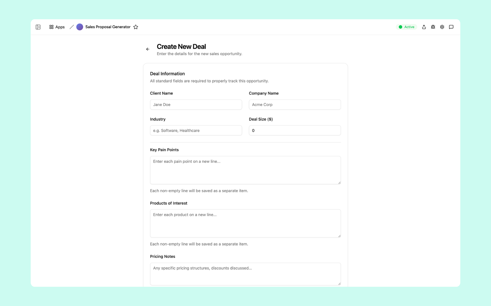Click the Key Pain Points label
Screen dimensions: 491x306
(164, 150)
